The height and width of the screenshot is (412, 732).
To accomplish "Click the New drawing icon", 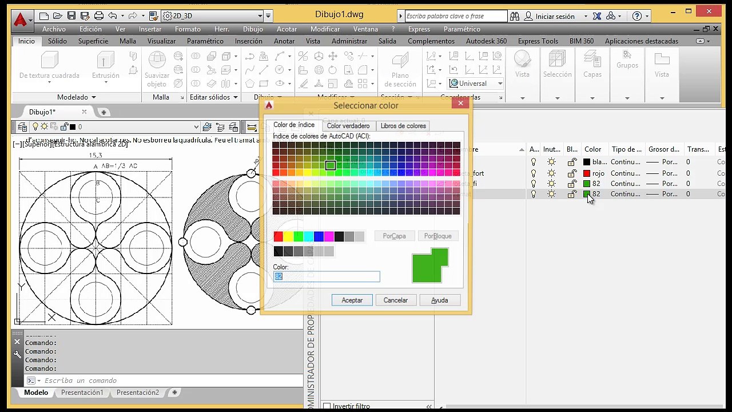I will point(44,16).
